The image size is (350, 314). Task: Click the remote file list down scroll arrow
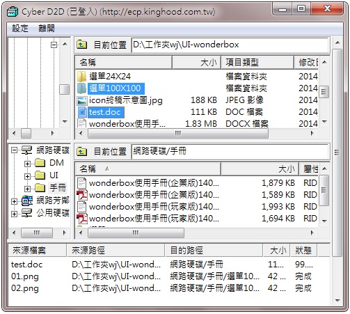click(x=324, y=221)
